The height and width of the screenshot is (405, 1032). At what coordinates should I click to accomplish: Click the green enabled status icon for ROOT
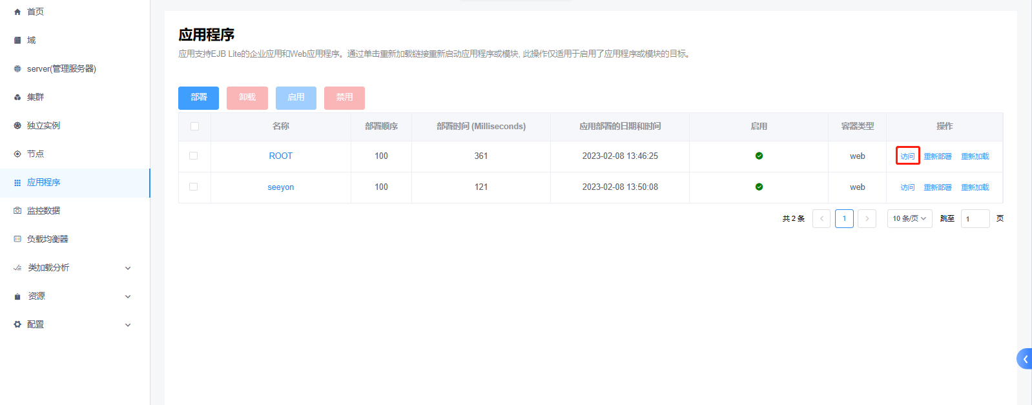click(759, 156)
